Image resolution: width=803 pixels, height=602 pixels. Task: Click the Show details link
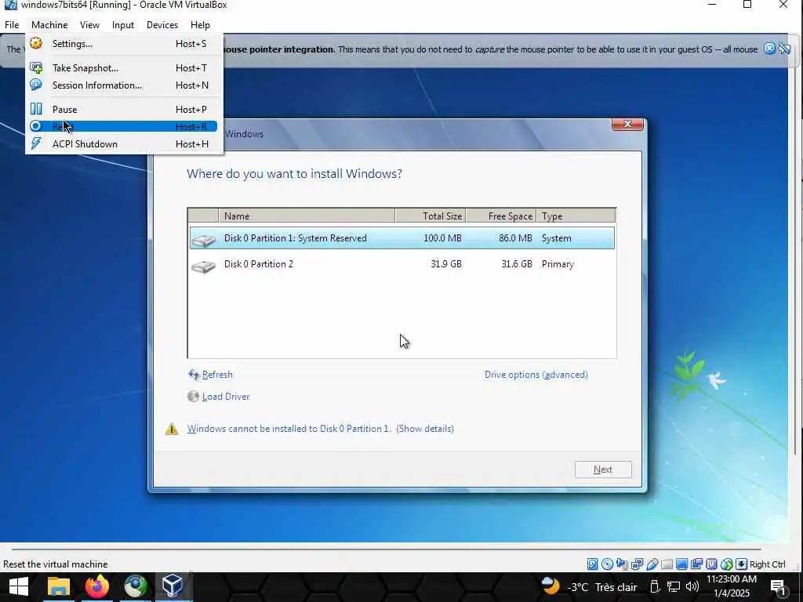425,429
